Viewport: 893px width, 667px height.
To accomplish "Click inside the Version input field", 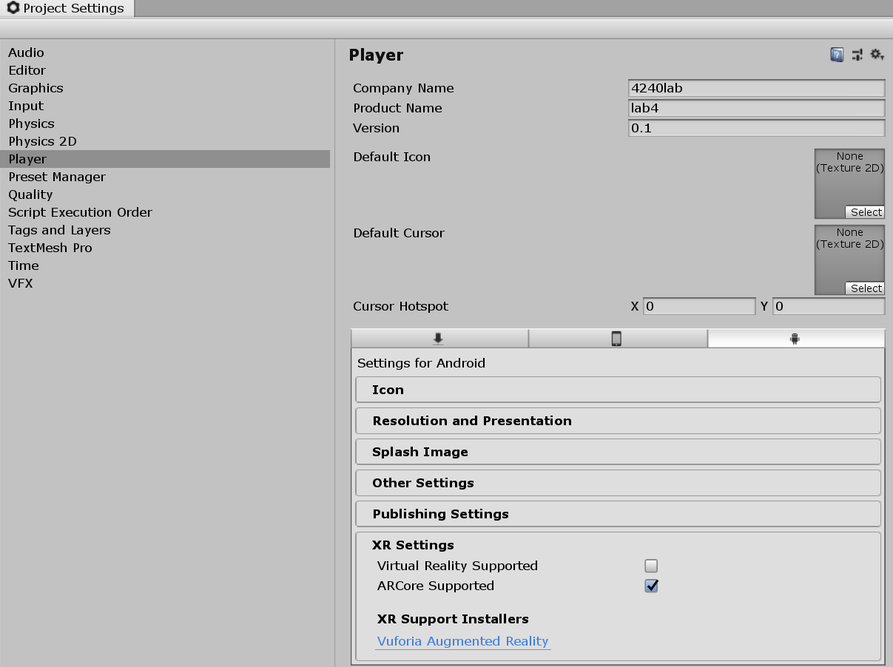I will [x=755, y=127].
